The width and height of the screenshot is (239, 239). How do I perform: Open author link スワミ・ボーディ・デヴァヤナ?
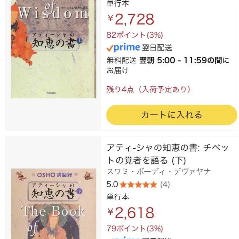coord(159,172)
